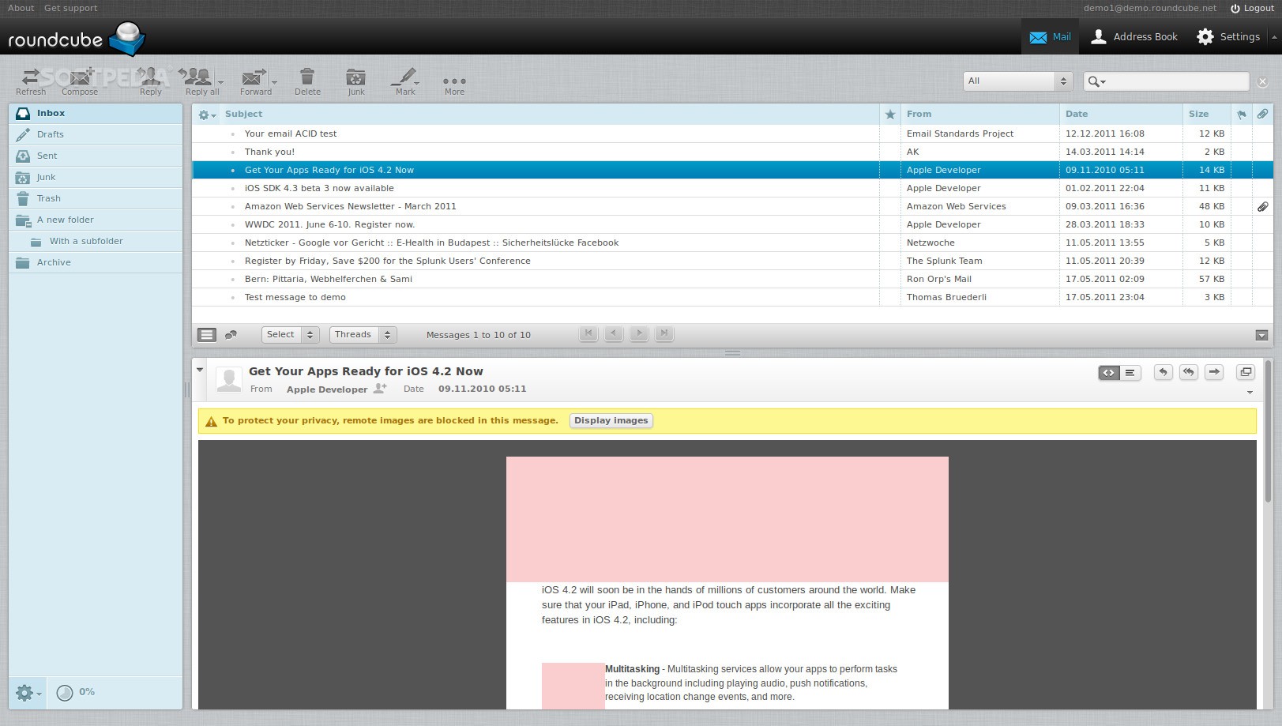Expand more header details arrow
The image size is (1282, 726).
(1250, 393)
